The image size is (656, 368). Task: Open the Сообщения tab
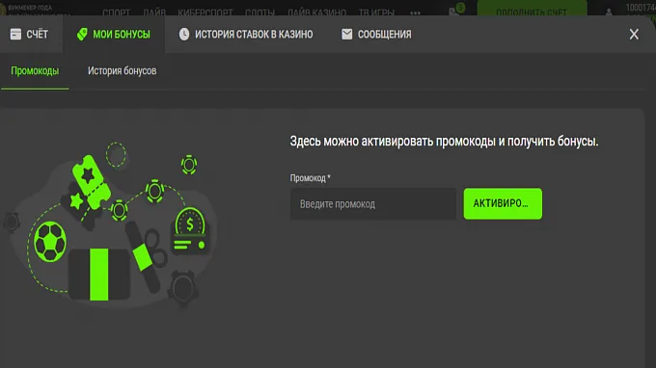(x=376, y=35)
